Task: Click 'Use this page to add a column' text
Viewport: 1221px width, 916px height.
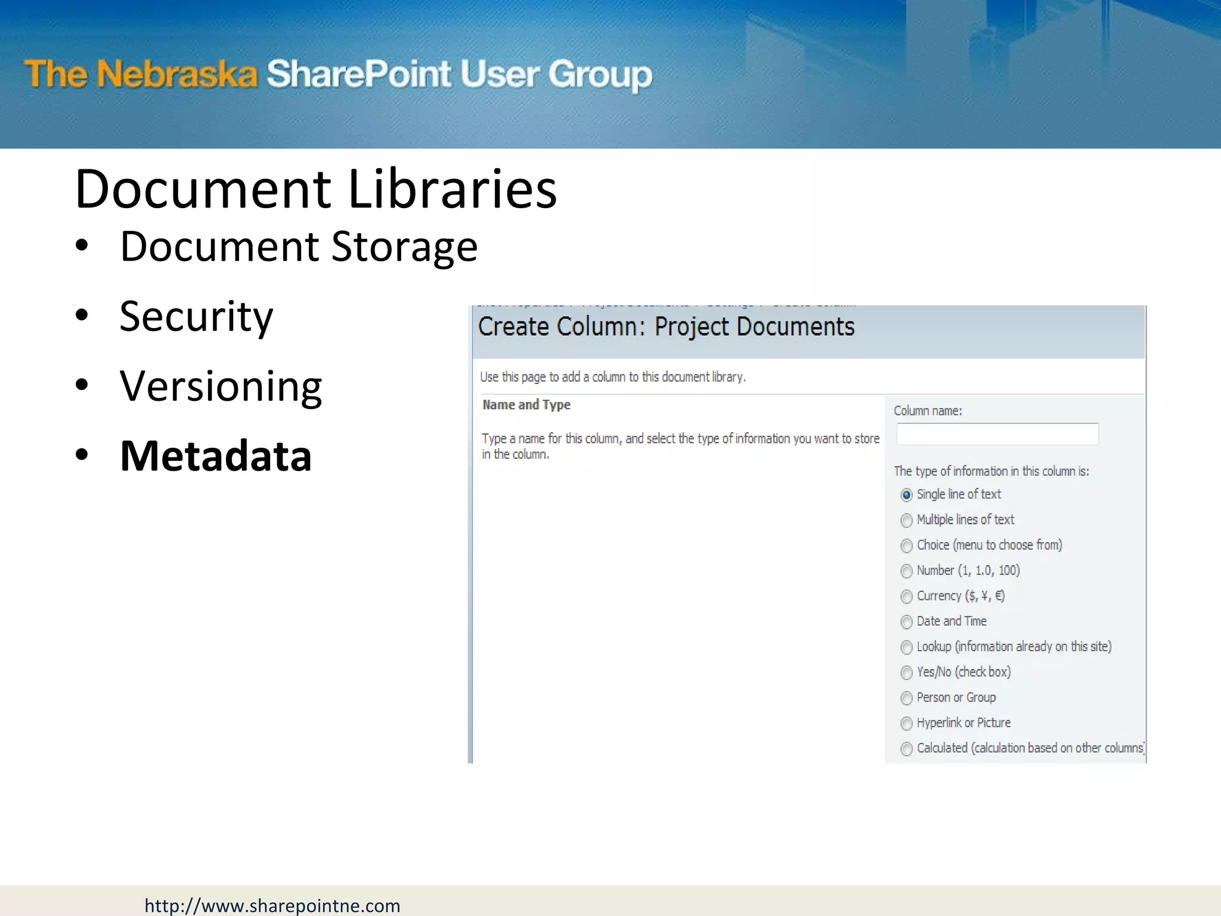Action: pos(613,377)
